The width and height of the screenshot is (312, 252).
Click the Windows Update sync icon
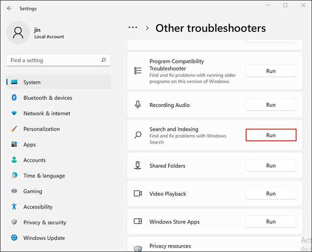click(x=14, y=238)
